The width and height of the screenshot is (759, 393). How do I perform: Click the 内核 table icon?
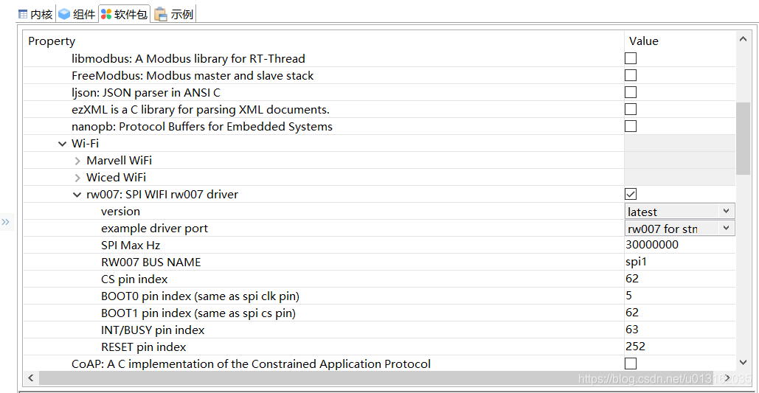click(x=23, y=14)
